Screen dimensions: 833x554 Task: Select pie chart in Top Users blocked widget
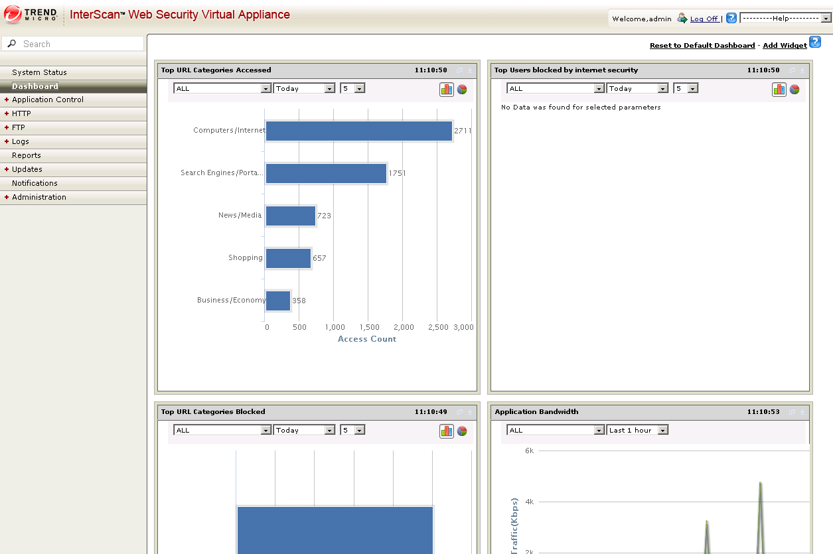(795, 89)
